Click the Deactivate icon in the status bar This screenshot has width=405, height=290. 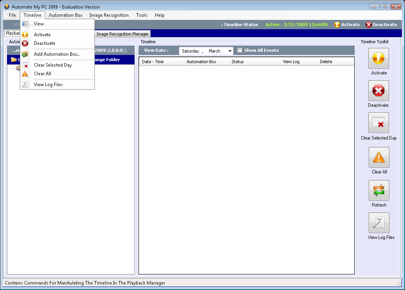369,25
